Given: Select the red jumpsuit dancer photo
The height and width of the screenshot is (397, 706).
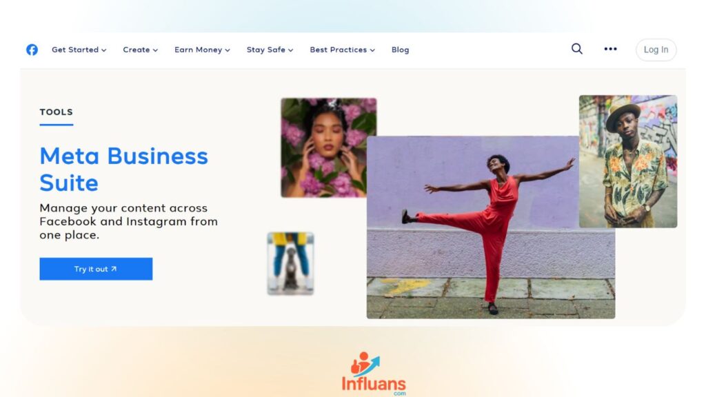Looking at the screenshot, I should 491,227.
